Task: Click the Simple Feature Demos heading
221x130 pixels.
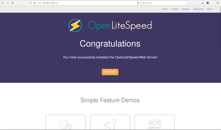Action: tap(110, 100)
